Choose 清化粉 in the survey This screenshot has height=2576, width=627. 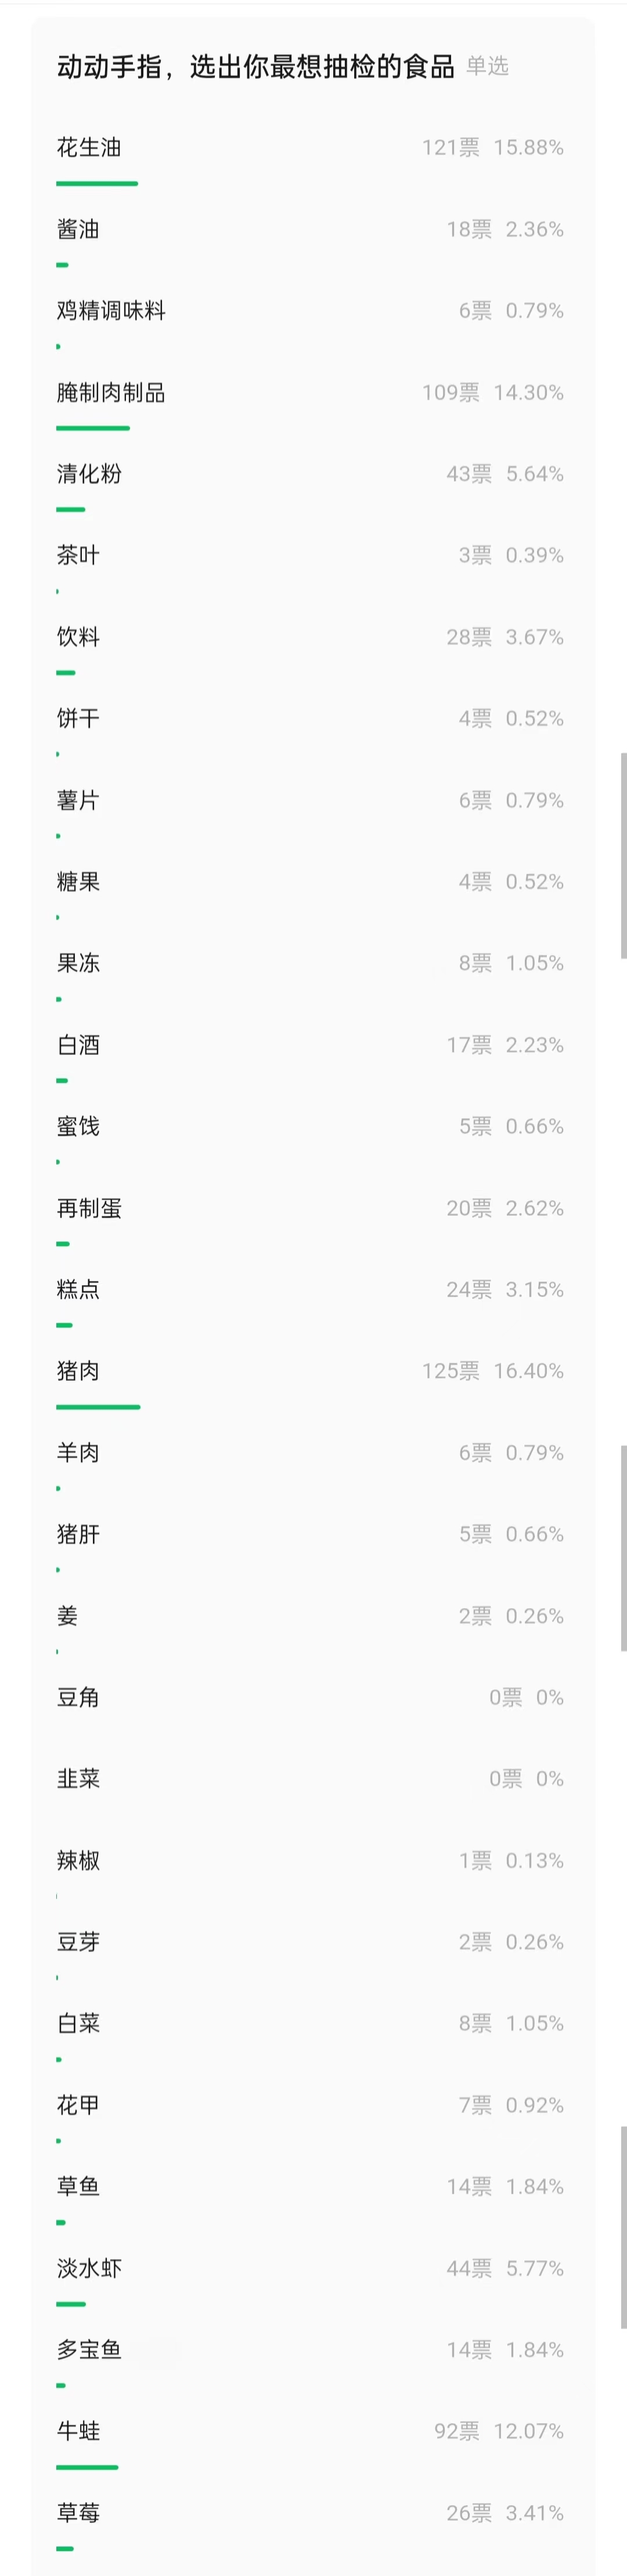tap(89, 474)
